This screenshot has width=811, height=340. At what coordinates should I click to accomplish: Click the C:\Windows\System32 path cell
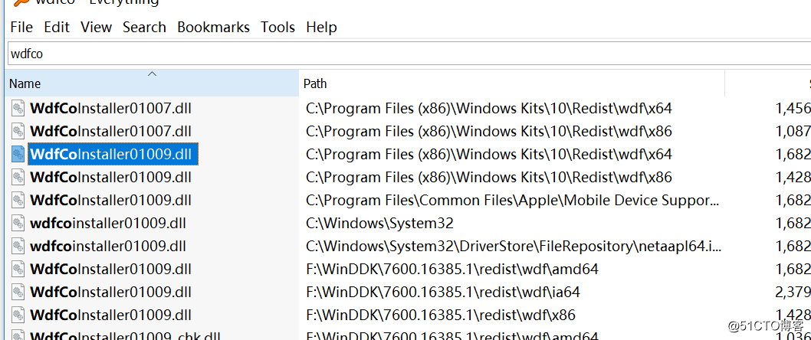(379, 224)
